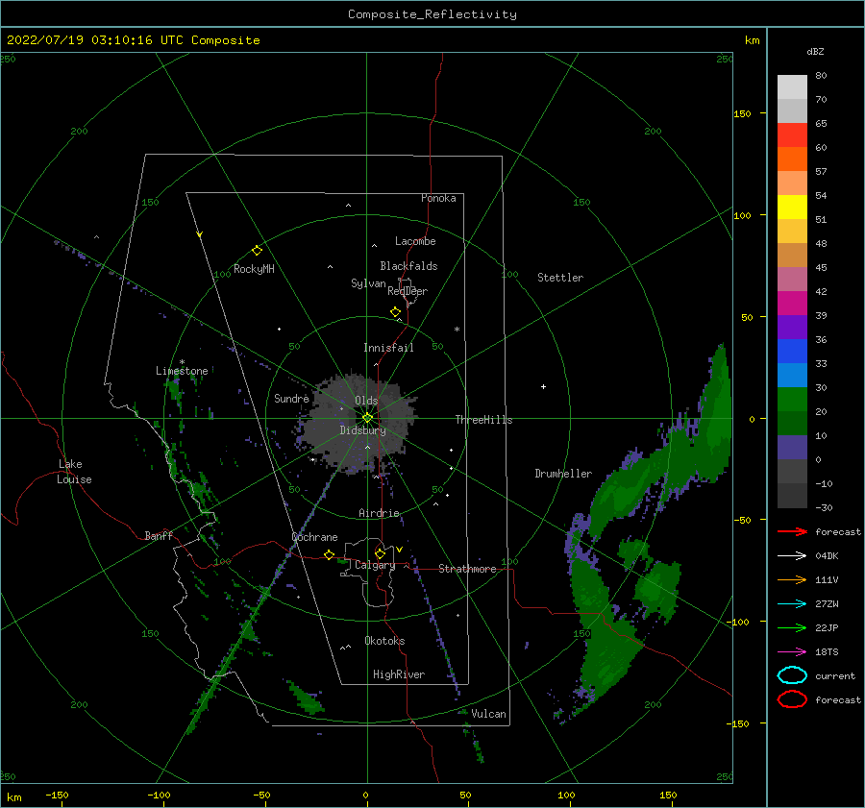The image size is (865, 808).
Task: Click the white 04DK arrow legend icon
Action: [x=792, y=555]
